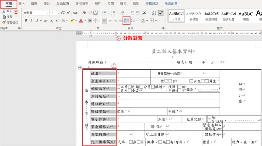
Task: Apply the 強調斜體 style
Action: (211, 16)
